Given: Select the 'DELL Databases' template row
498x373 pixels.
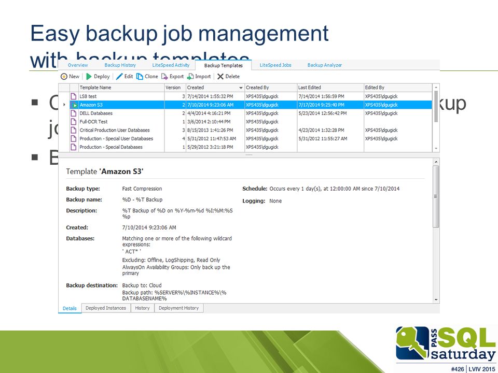Looking at the screenshot, I should click(x=245, y=113).
